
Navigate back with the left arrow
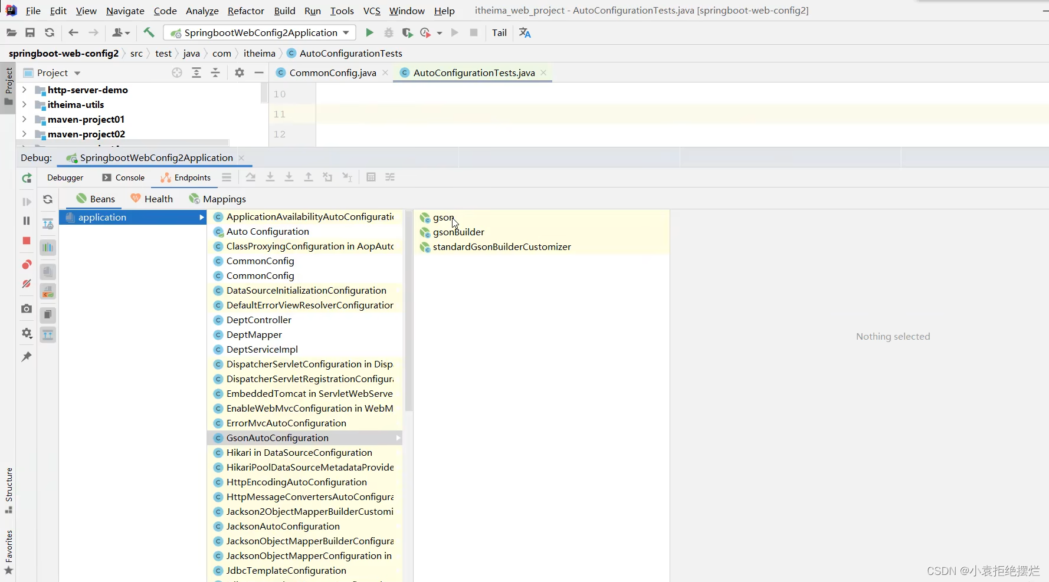click(73, 33)
